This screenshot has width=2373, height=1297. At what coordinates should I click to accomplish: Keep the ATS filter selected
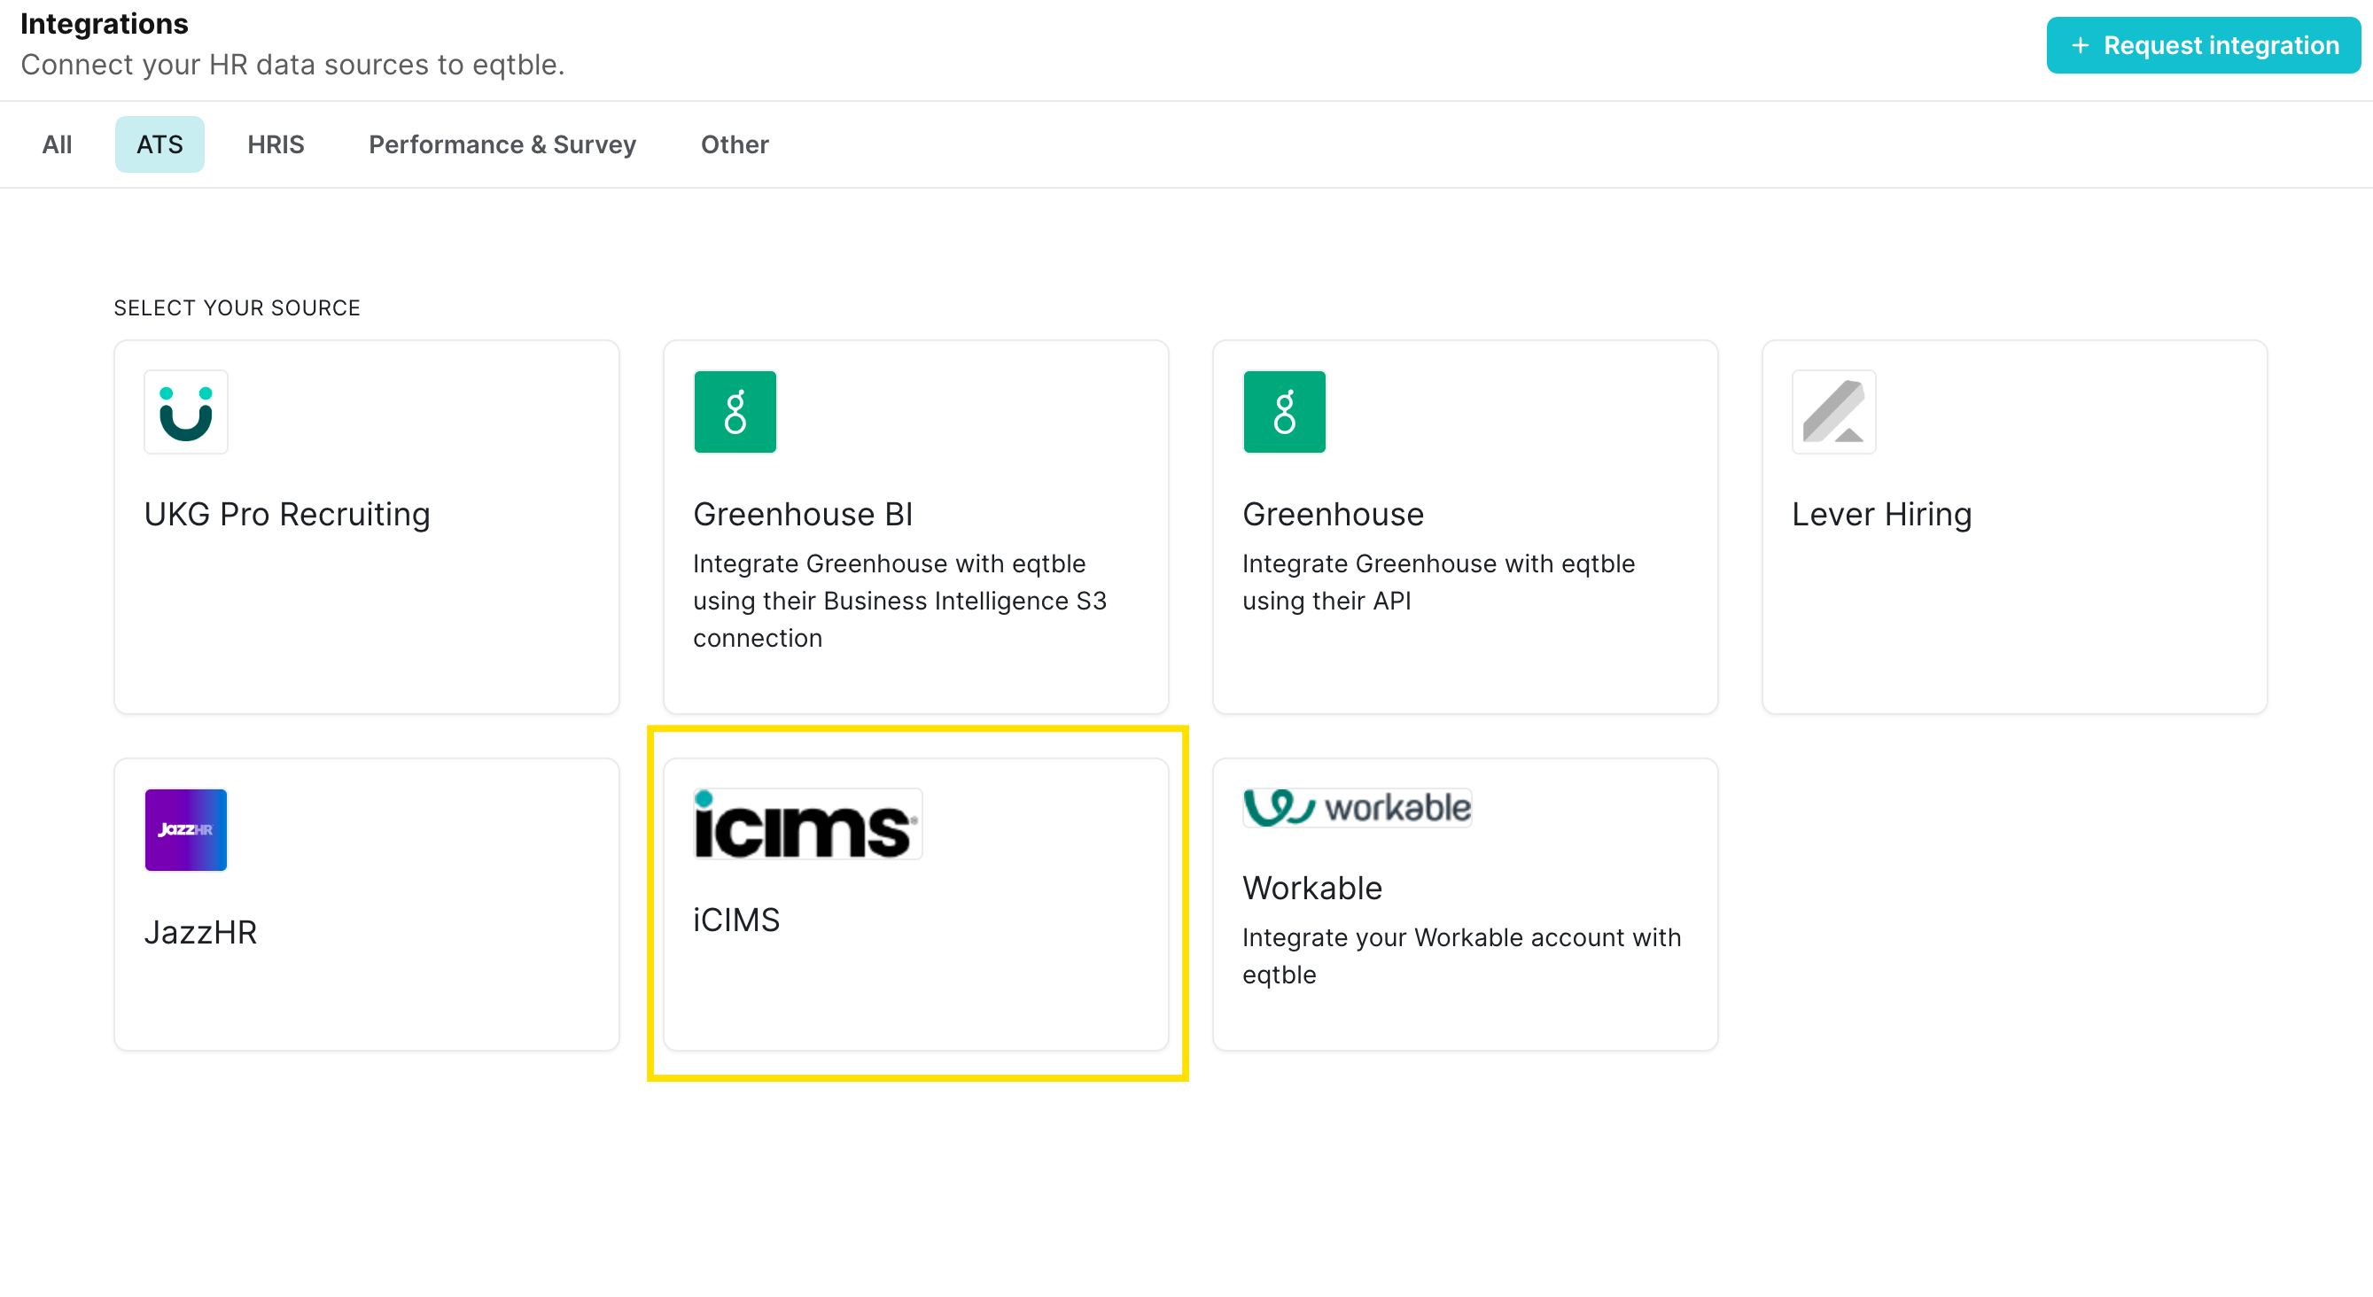click(x=159, y=144)
